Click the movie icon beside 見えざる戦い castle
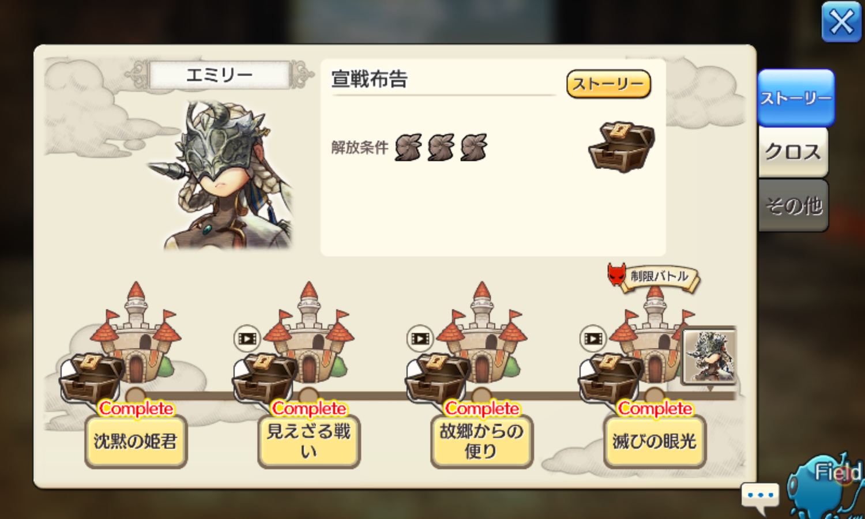The width and height of the screenshot is (865, 519). click(x=247, y=339)
